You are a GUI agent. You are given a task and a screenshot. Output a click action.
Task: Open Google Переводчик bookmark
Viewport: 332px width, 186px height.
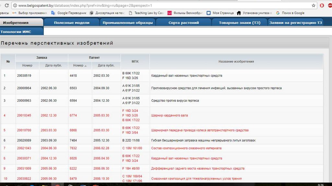click(x=69, y=13)
